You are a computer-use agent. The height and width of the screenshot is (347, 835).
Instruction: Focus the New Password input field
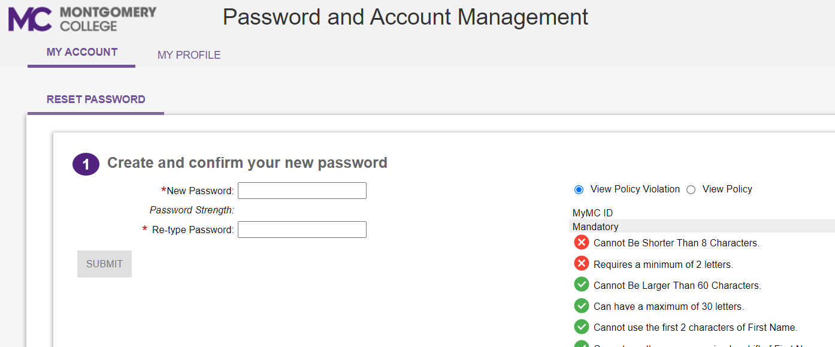click(302, 191)
